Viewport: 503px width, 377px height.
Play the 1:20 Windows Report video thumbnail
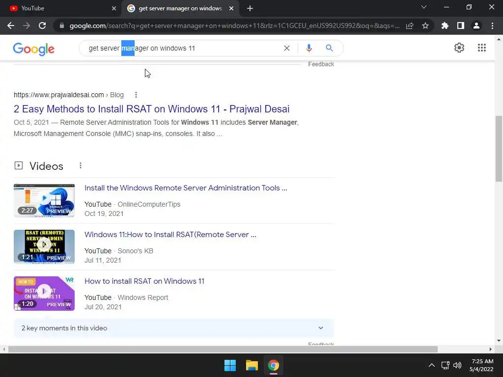[44, 294]
